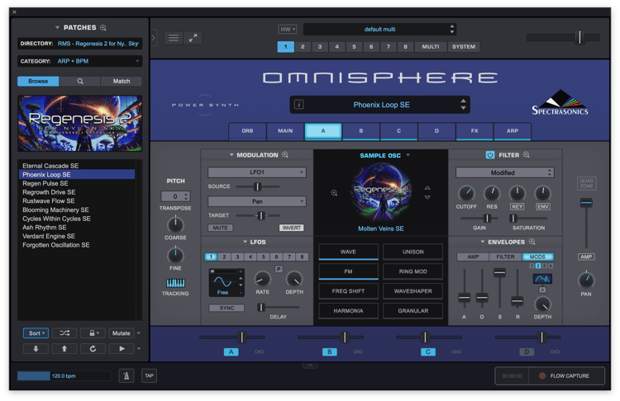Screen dimensions: 620x401
Task: Switch to layer B tab
Action: 361,130
